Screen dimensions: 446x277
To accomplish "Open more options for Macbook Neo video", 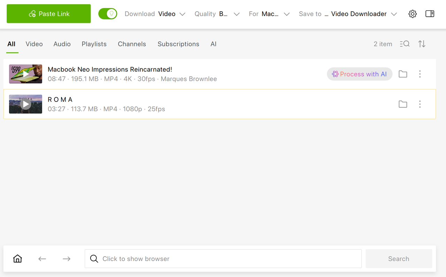I will (420, 74).
